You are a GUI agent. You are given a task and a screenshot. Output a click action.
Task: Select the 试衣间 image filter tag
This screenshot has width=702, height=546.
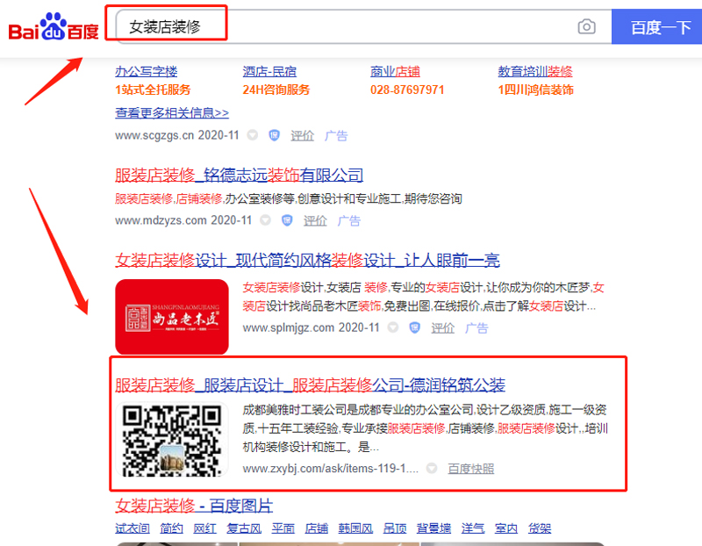[133, 528]
